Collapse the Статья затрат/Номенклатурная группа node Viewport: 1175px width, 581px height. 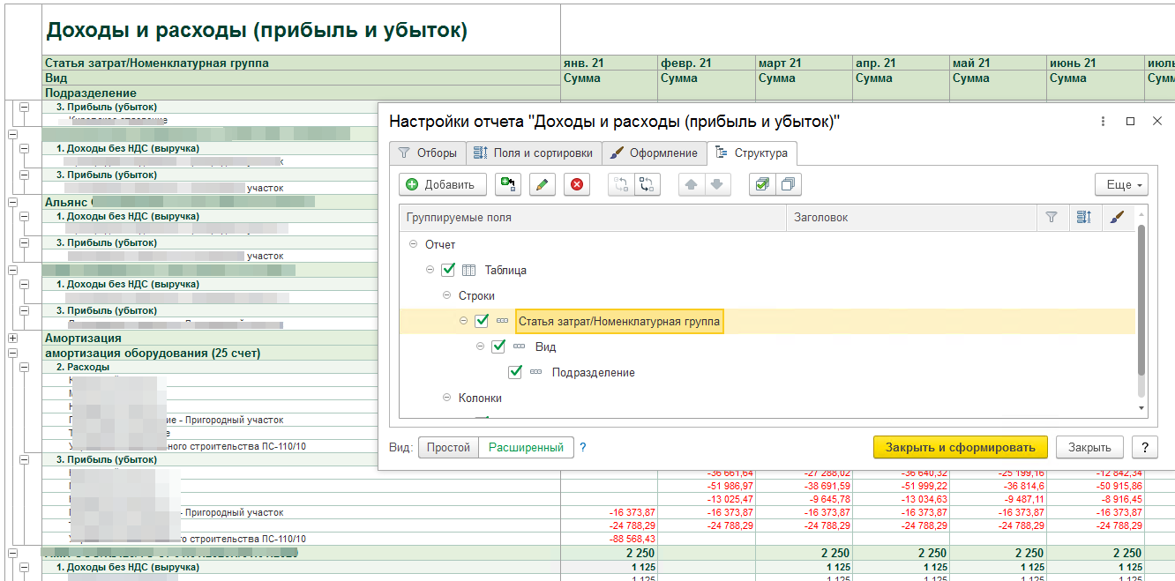point(463,322)
